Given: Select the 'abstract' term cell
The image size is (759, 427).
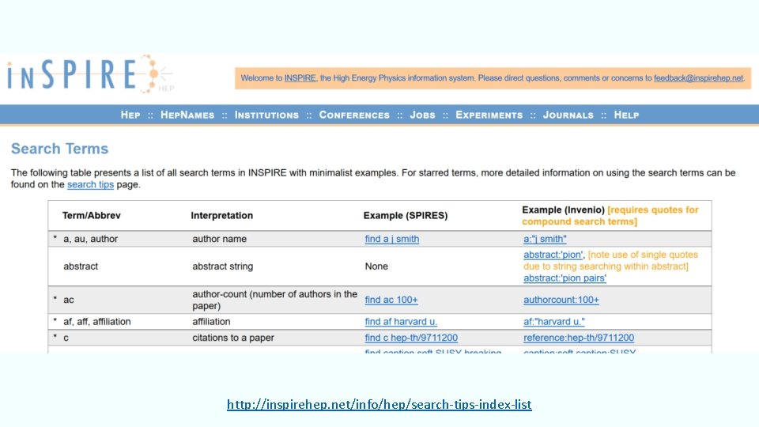Looking at the screenshot, I should [x=81, y=266].
